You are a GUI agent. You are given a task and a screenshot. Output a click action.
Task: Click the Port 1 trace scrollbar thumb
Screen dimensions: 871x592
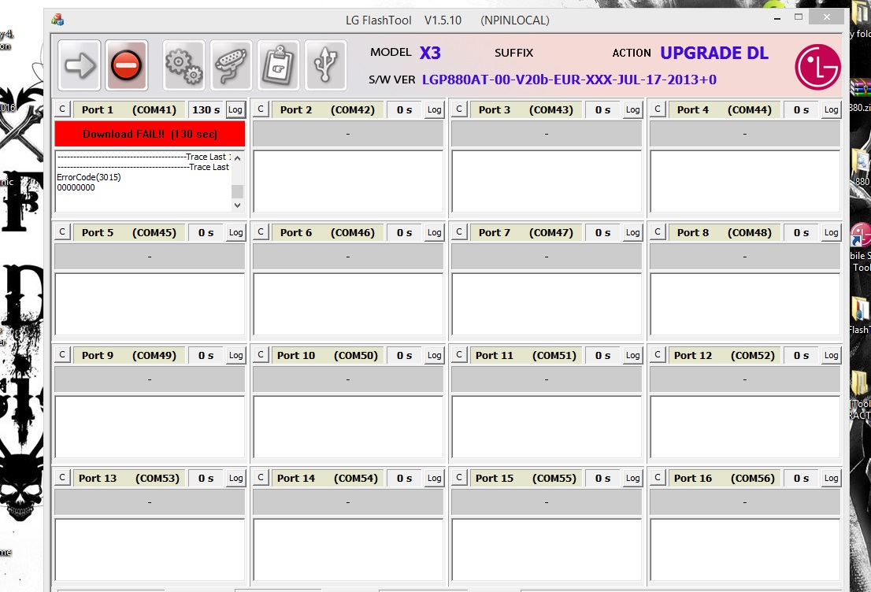click(237, 191)
